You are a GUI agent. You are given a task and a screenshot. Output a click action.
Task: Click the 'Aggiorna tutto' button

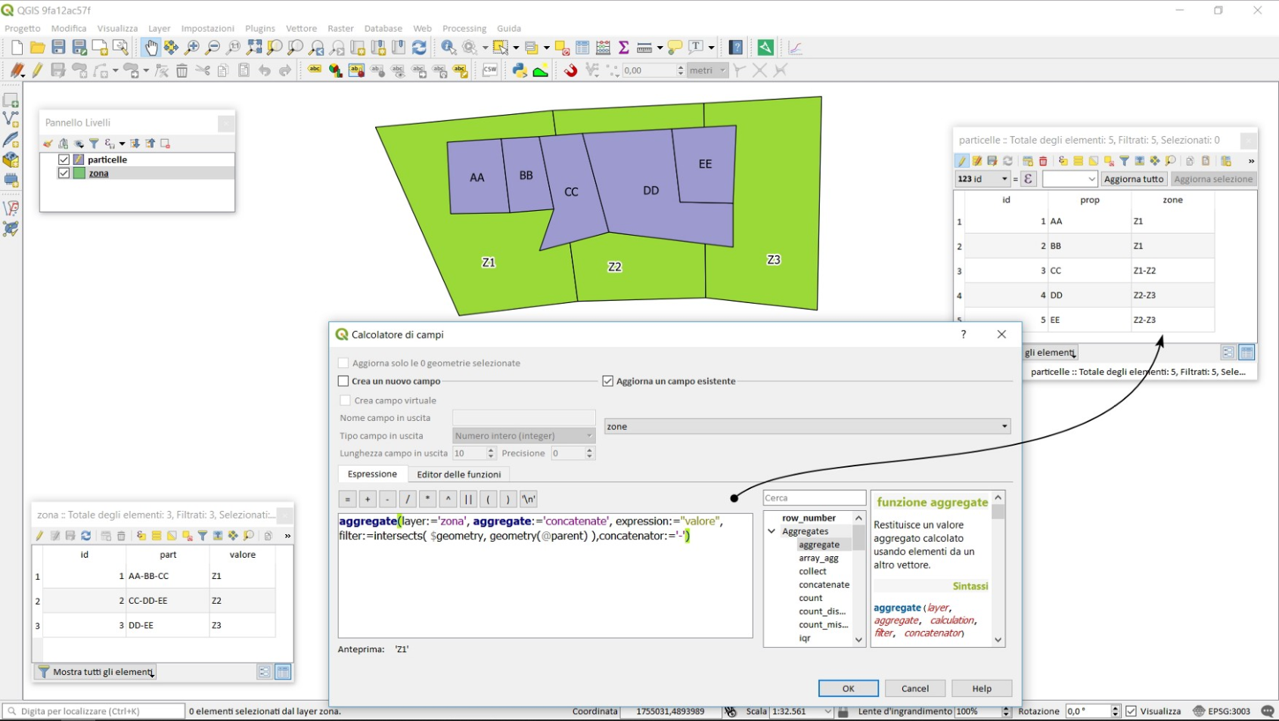(1133, 179)
